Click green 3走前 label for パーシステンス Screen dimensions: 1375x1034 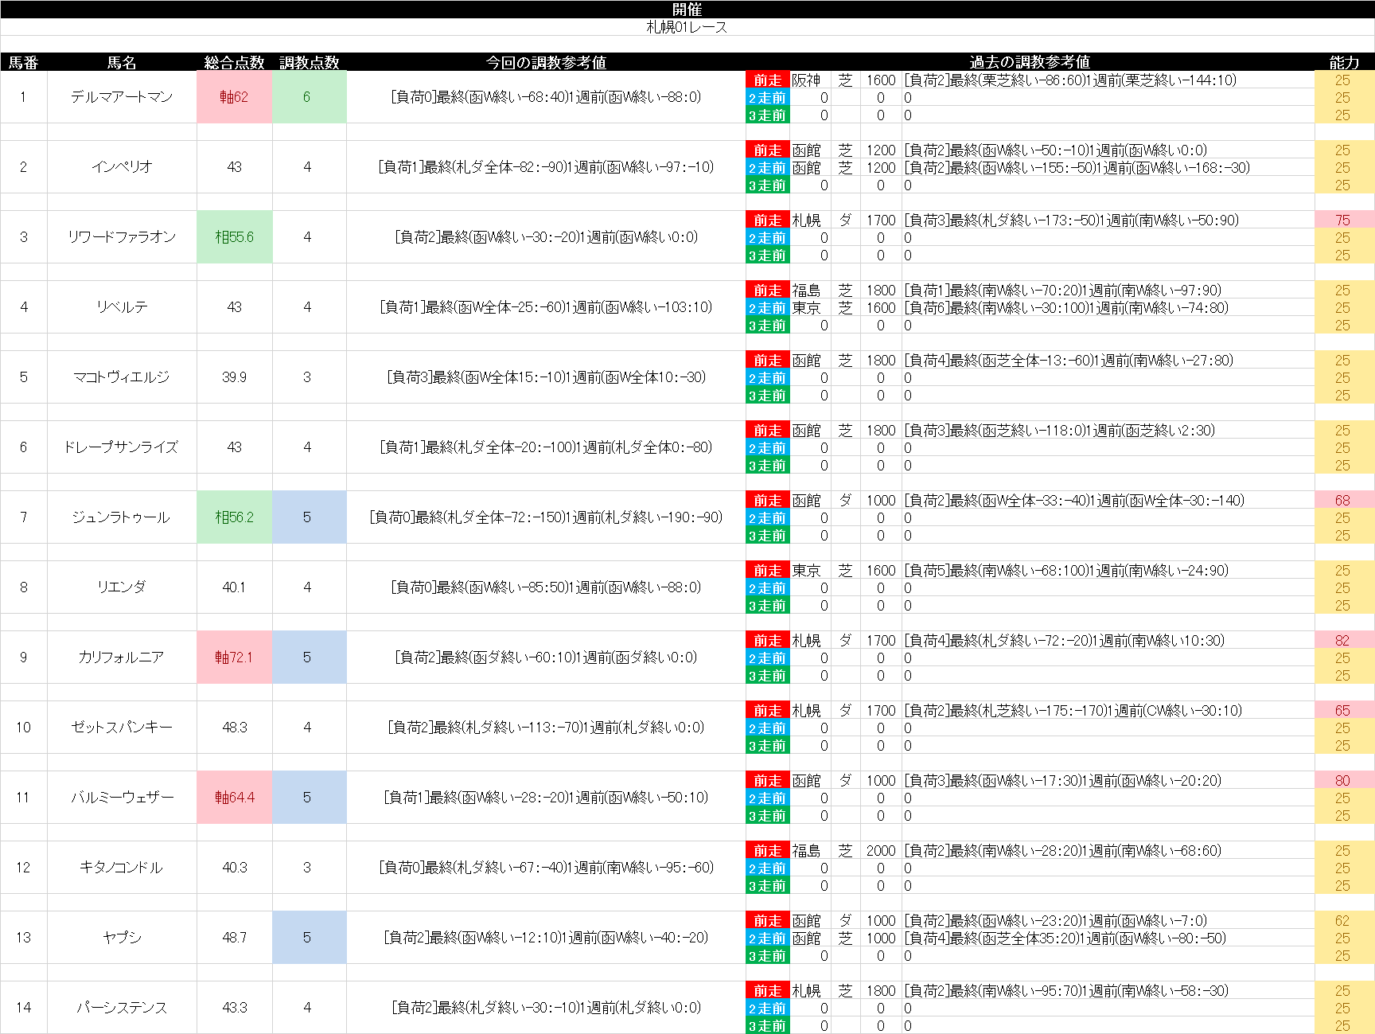[x=767, y=1026]
